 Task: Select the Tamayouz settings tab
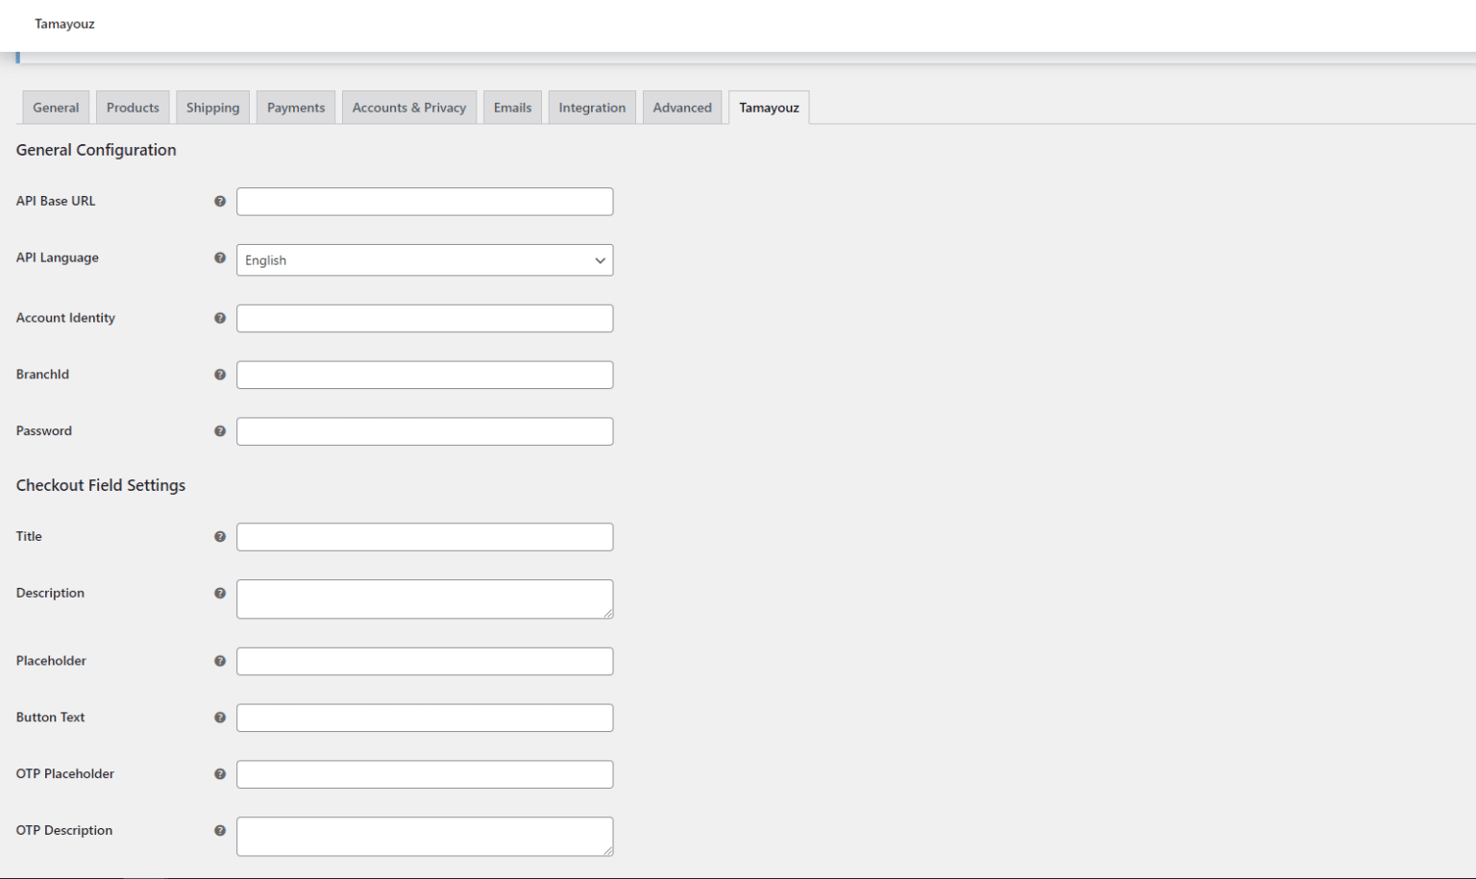[769, 108]
